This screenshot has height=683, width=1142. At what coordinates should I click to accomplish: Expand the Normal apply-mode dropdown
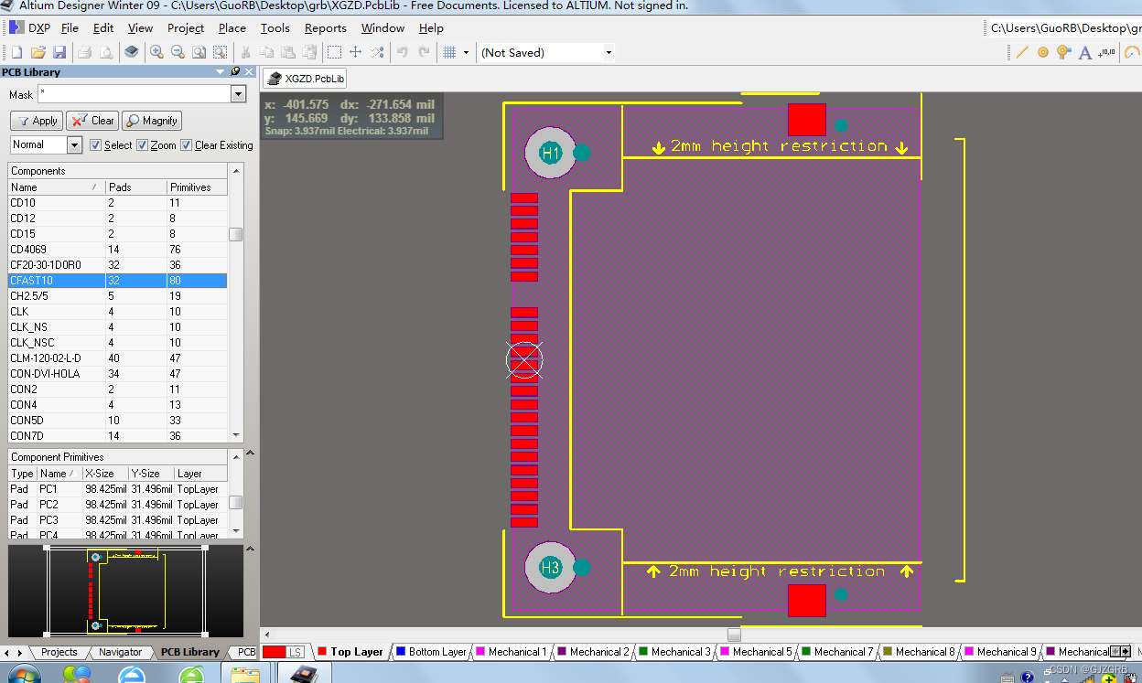pos(76,144)
